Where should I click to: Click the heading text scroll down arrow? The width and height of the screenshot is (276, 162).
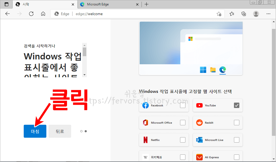pyautogui.click(x=84, y=75)
